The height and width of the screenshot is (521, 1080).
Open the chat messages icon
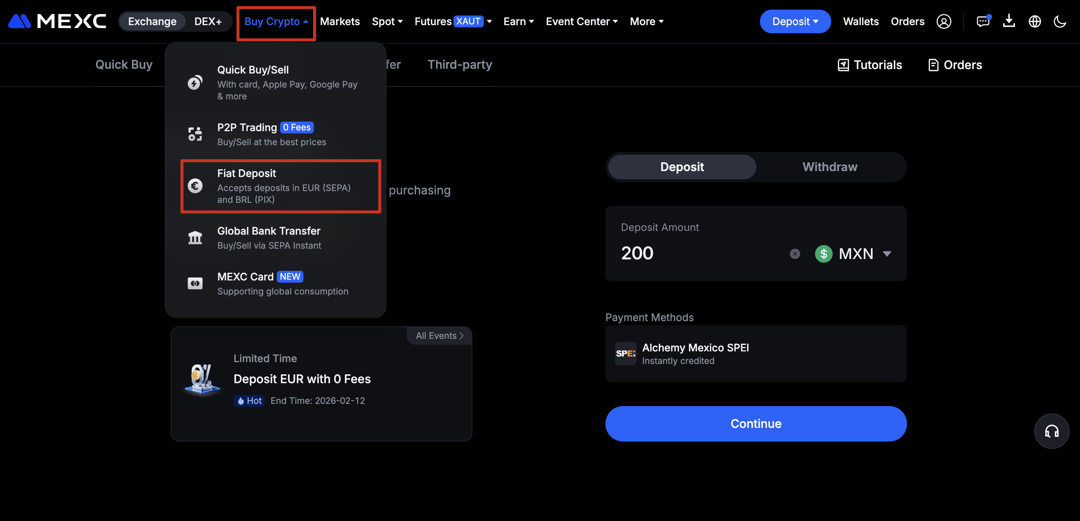point(982,21)
